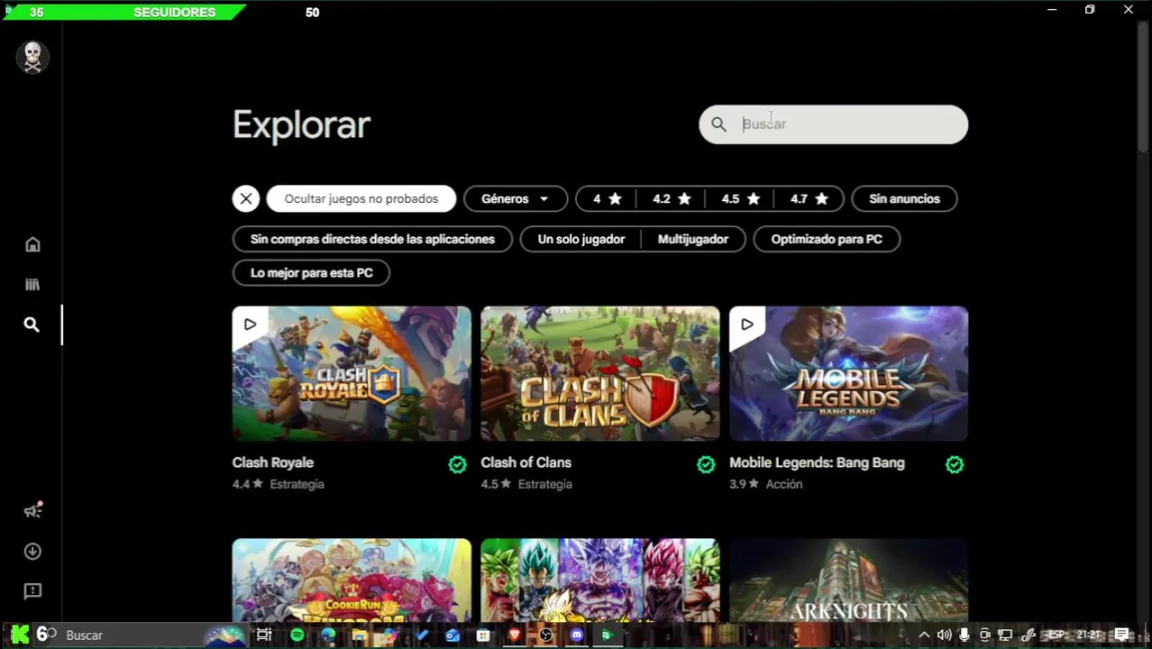Screen dimensions: 1152x649
Task: Expand the Géneros dropdown
Action: click(516, 198)
